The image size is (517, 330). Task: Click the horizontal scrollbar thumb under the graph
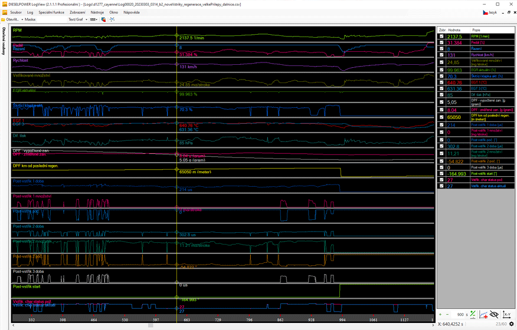150,325
